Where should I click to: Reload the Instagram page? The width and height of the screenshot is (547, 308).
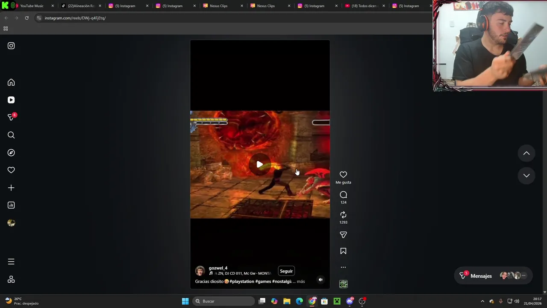(x=26, y=18)
